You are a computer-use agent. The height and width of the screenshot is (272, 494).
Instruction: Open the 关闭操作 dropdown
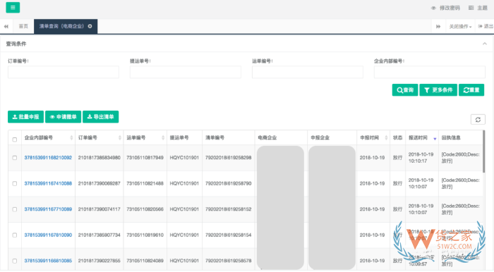460,26
